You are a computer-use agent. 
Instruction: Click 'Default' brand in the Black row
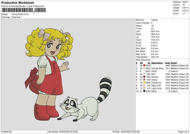point(174,91)
